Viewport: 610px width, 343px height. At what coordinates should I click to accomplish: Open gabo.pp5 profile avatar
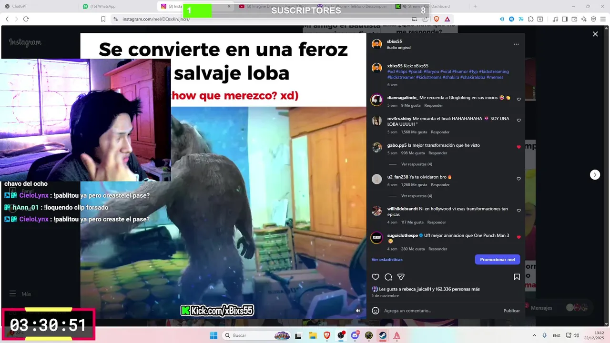point(377,148)
